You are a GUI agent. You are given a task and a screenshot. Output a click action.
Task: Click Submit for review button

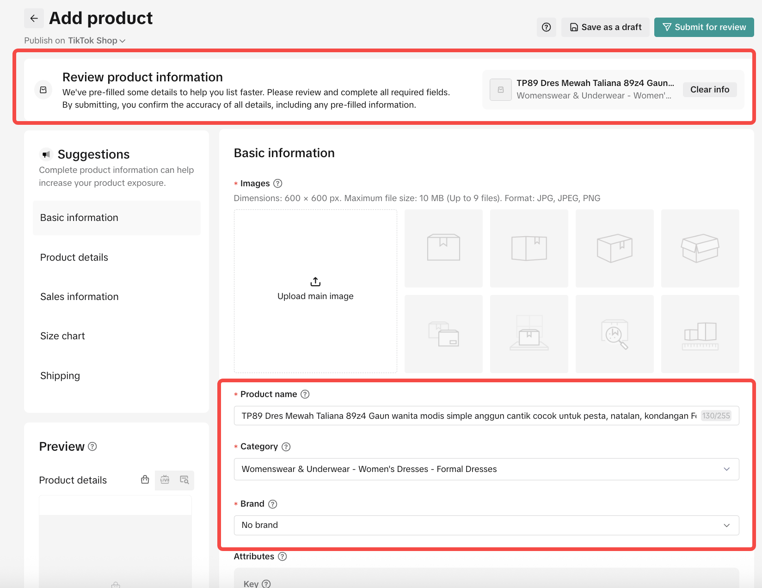click(x=704, y=27)
